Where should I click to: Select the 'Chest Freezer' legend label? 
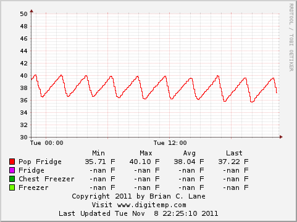46,179
